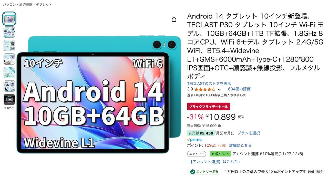Click the green エントリー済み checkmark badge

[x=204, y=172]
